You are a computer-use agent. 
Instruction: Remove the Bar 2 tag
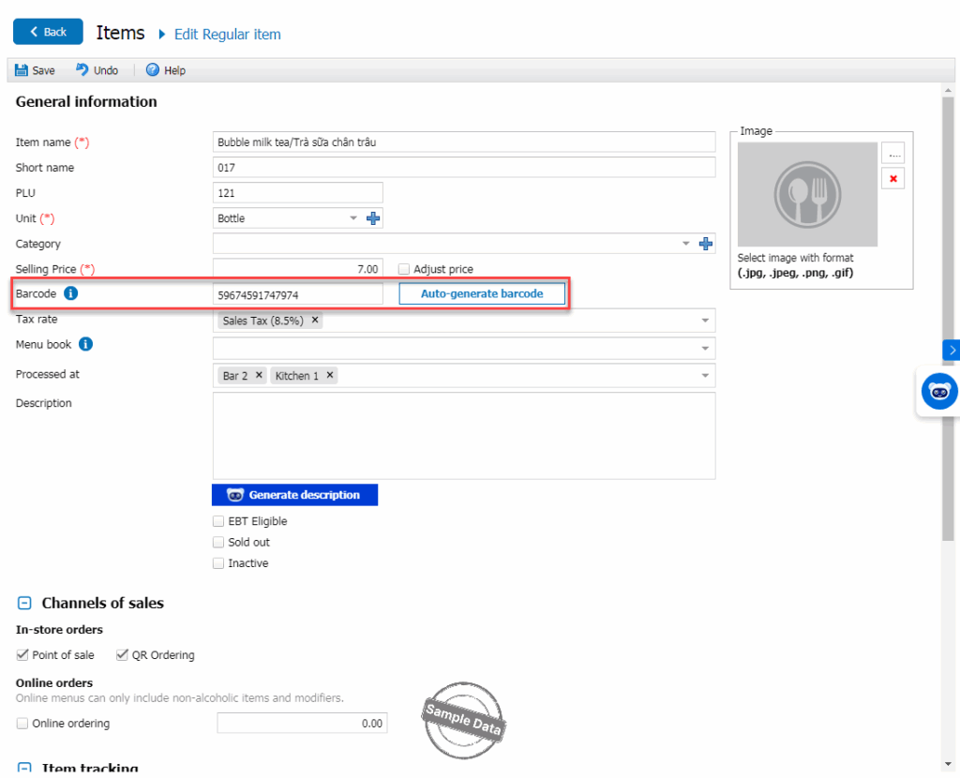[x=260, y=375]
